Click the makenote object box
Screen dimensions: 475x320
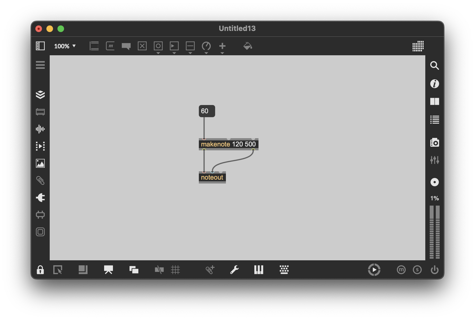point(228,144)
